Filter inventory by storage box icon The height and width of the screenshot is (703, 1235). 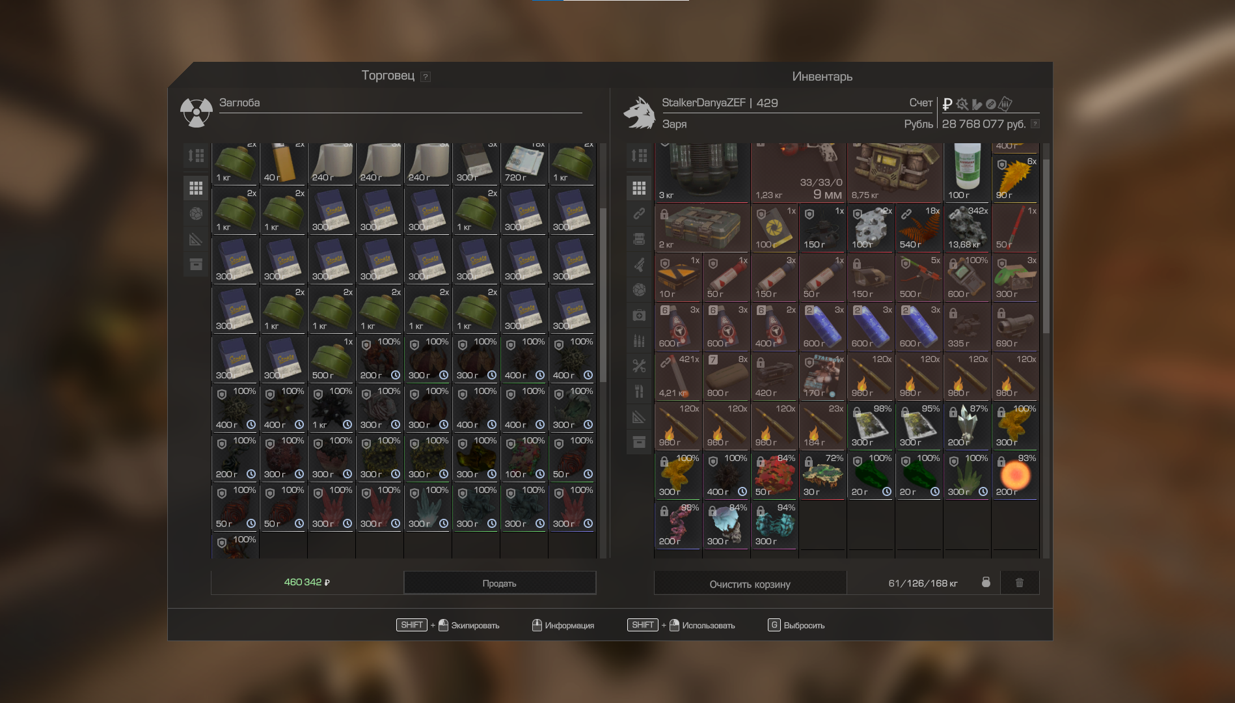pyautogui.click(x=640, y=442)
